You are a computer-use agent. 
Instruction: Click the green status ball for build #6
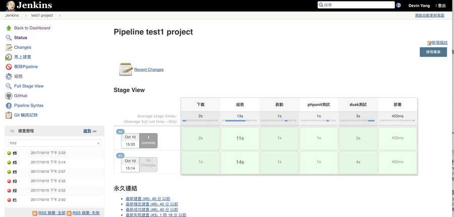(x=9, y=153)
